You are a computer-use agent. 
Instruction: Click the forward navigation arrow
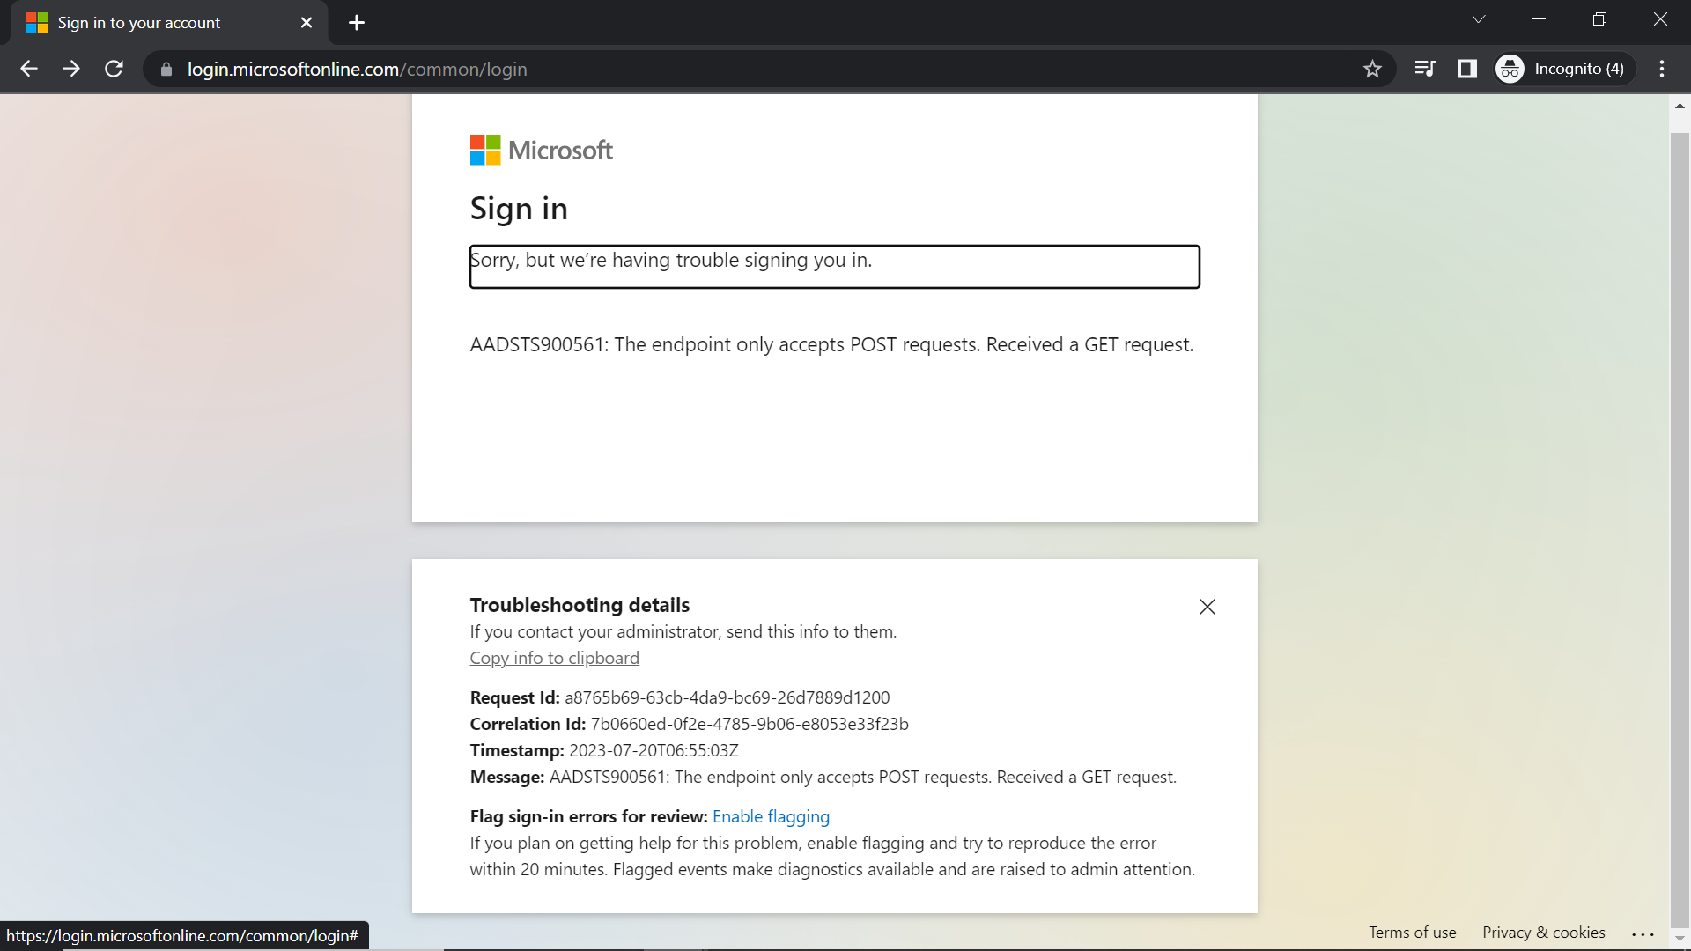point(71,69)
